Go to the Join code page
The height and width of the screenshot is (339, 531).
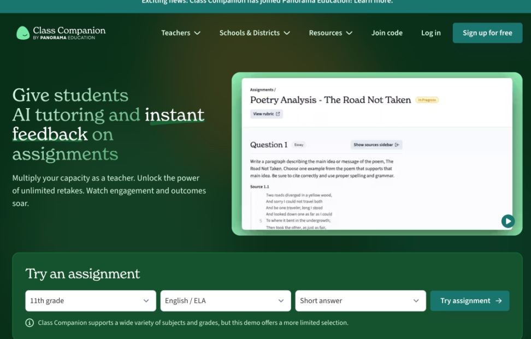(x=387, y=33)
